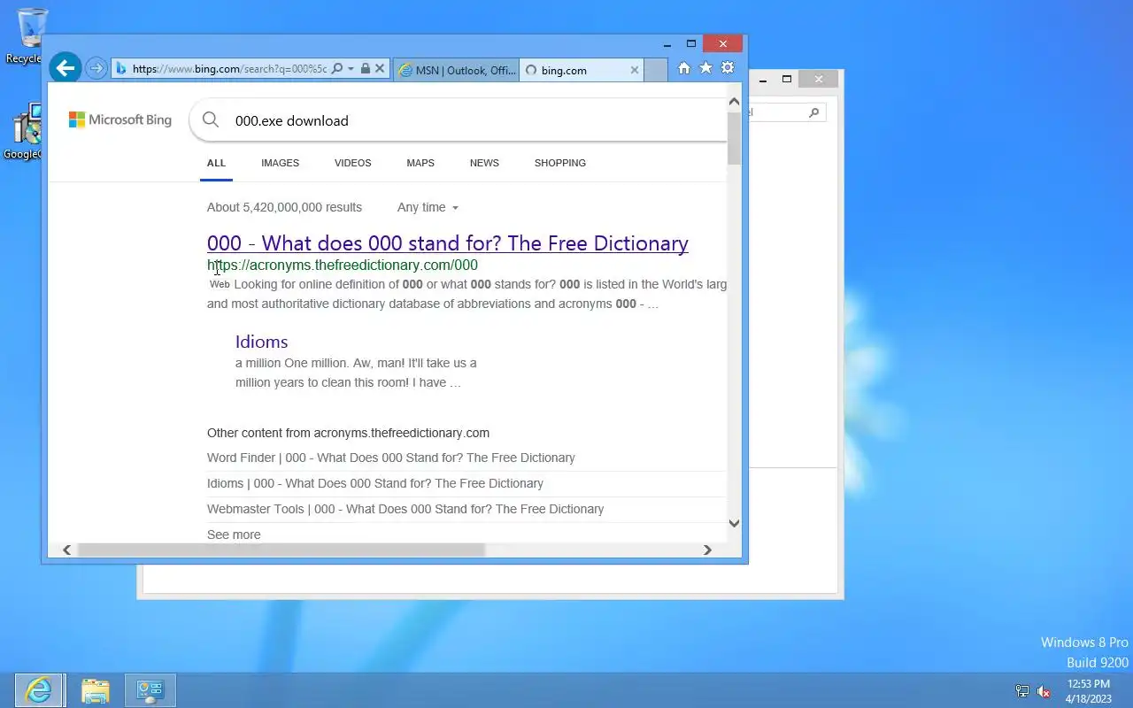Click the Microsoft Bing logo
1133x708 pixels.
(120, 119)
